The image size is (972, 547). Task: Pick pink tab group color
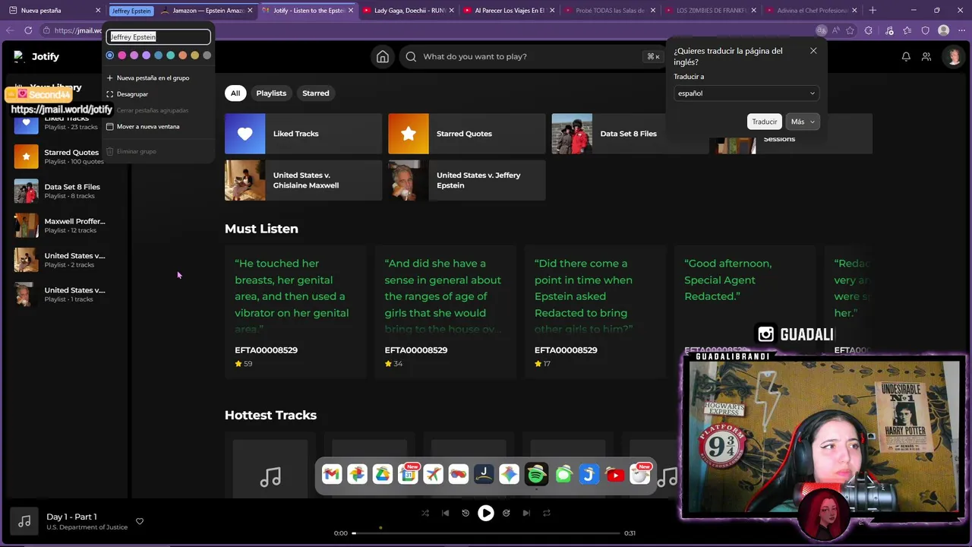pyautogui.click(x=121, y=55)
